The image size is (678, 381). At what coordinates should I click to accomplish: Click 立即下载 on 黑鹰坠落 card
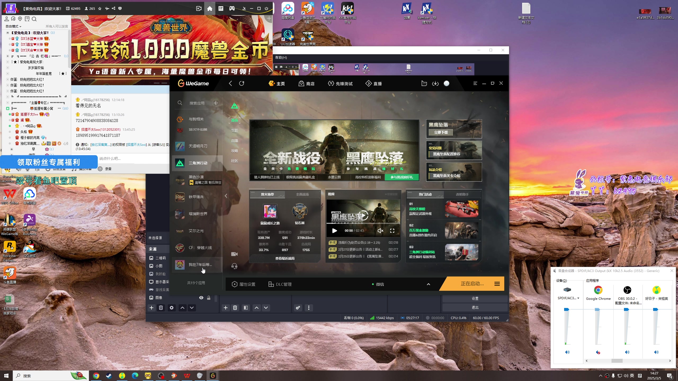(x=441, y=132)
